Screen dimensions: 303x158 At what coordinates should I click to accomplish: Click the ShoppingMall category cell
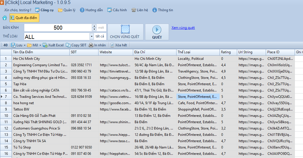(198, 109)
